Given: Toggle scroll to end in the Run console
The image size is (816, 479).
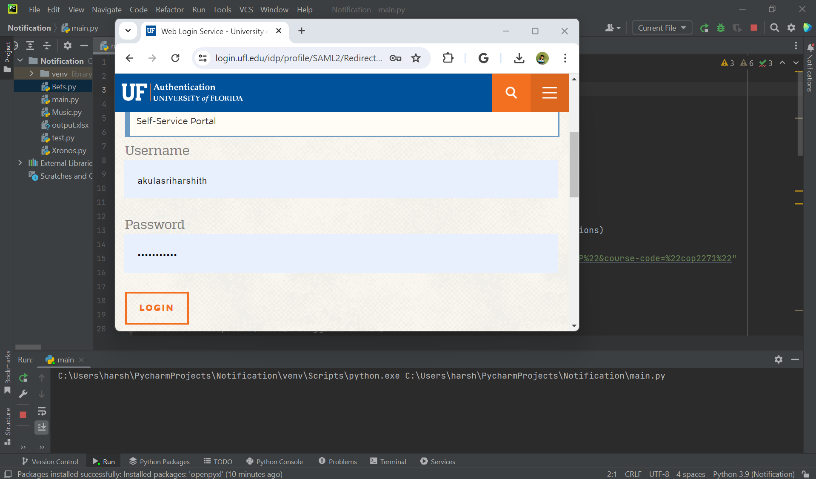Looking at the screenshot, I should coord(42,427).
